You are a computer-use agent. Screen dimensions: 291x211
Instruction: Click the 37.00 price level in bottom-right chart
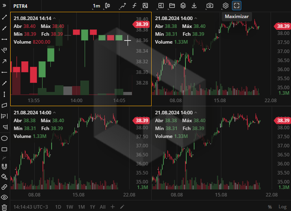point(284,146)
